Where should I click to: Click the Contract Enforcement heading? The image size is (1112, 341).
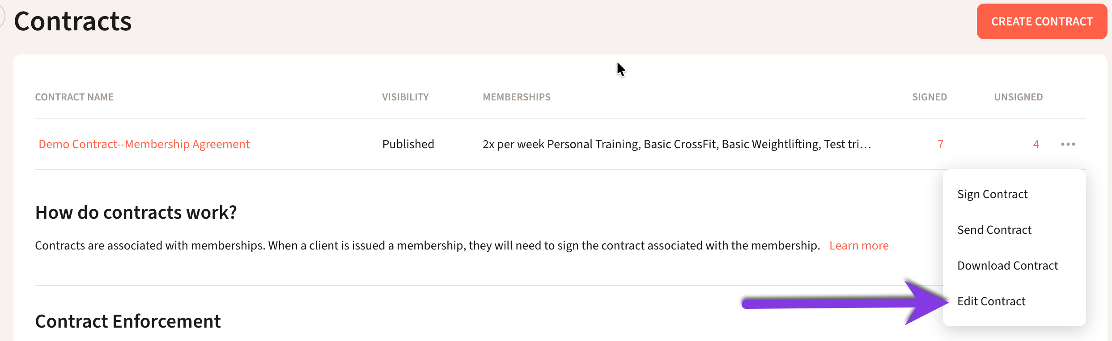pyautogui.click(x=128, y=321)
